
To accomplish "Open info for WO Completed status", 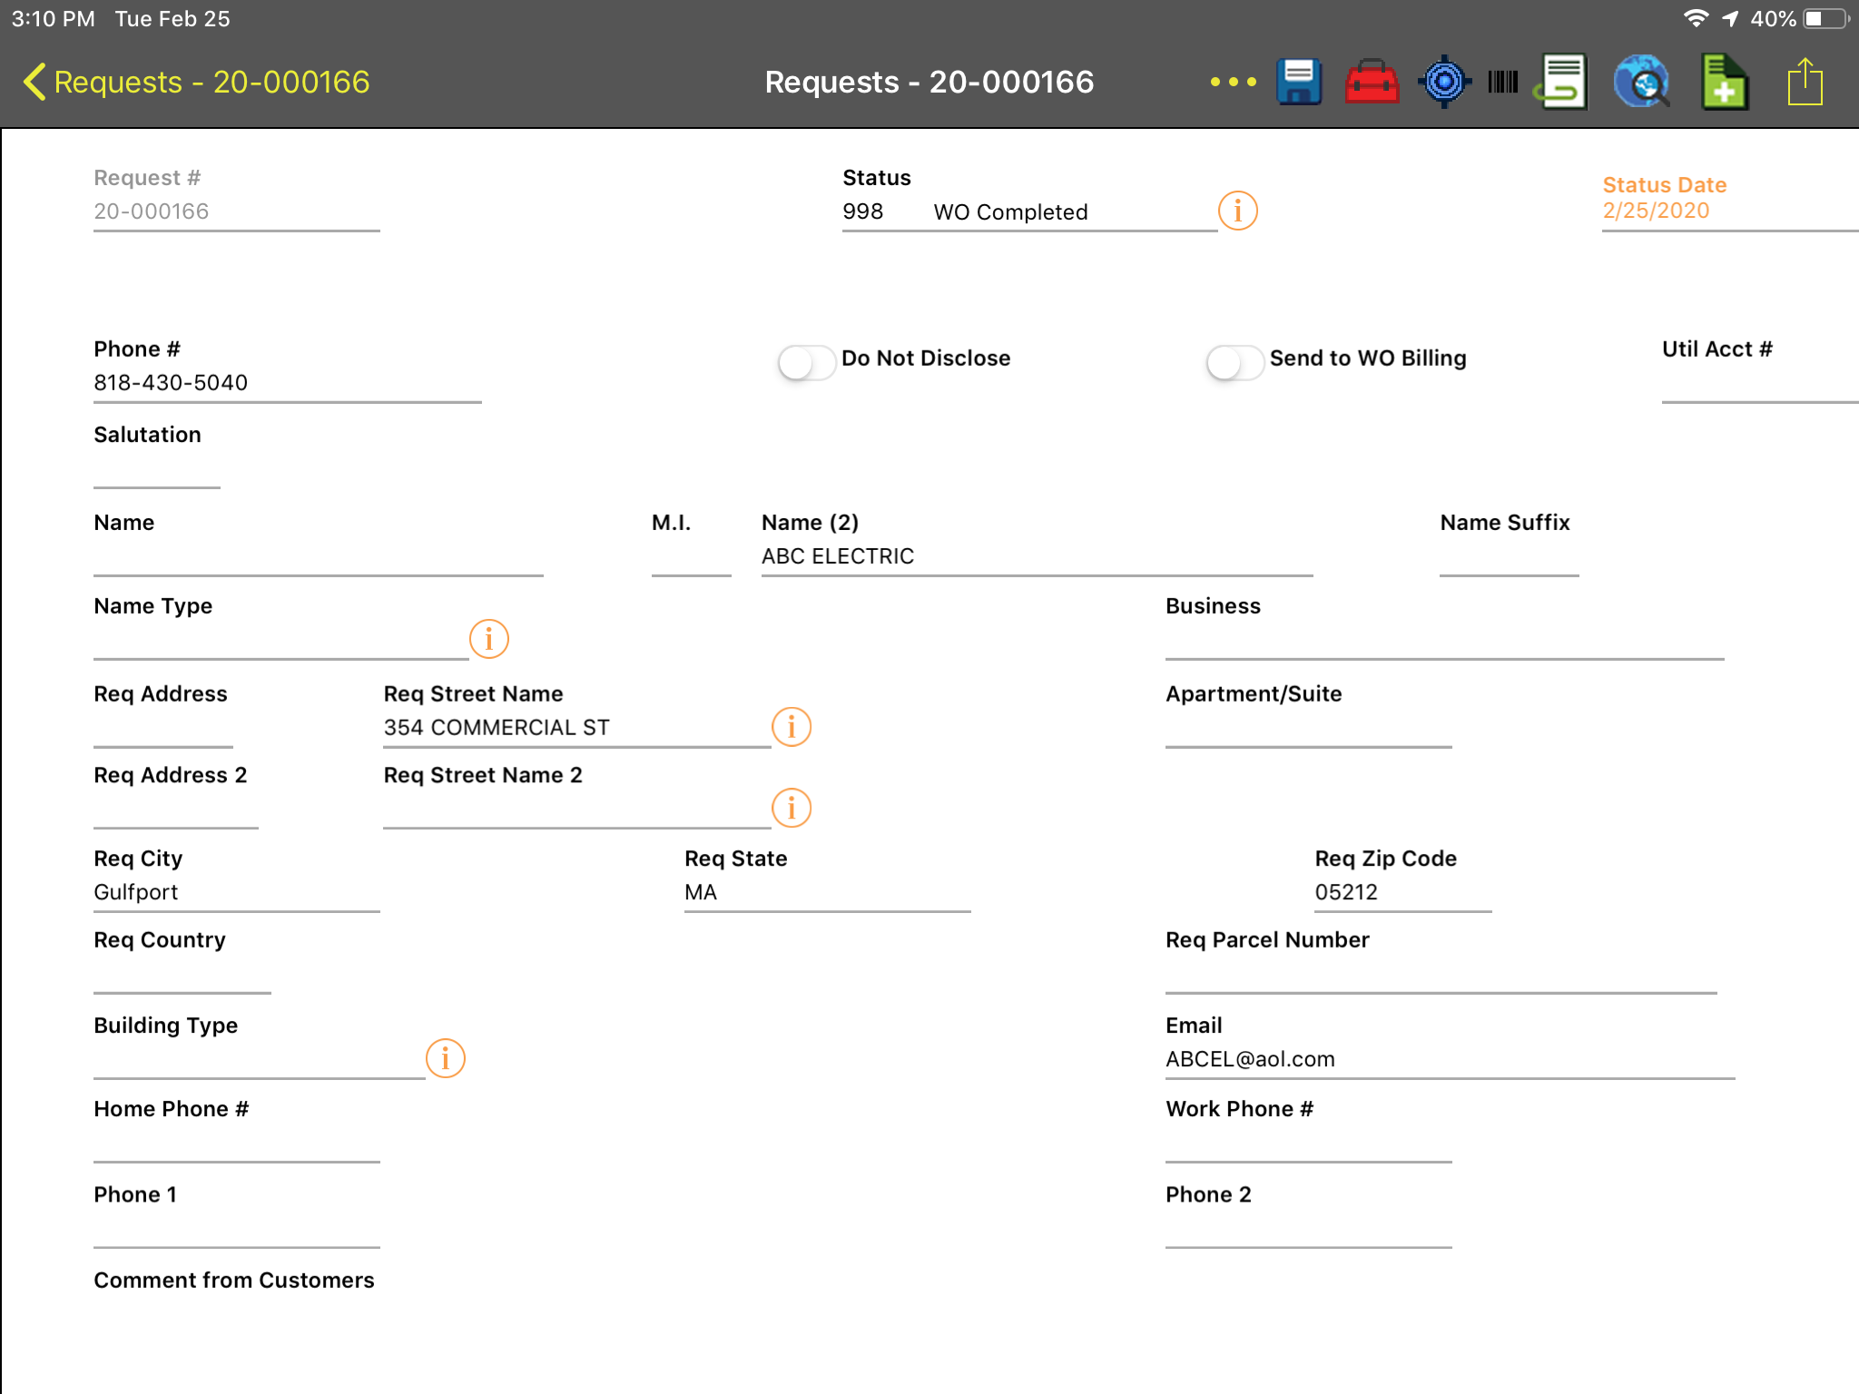I will [x=1237, y=208].
